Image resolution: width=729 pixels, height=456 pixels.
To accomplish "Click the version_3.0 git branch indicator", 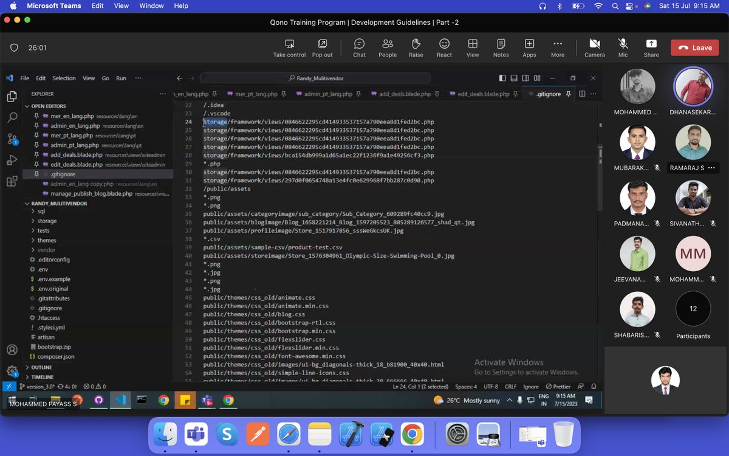I will click(x=37, y=386).
